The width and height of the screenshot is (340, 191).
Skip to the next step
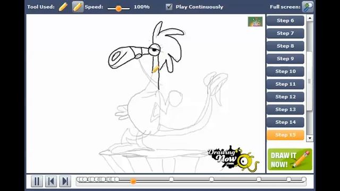[65, 181]
